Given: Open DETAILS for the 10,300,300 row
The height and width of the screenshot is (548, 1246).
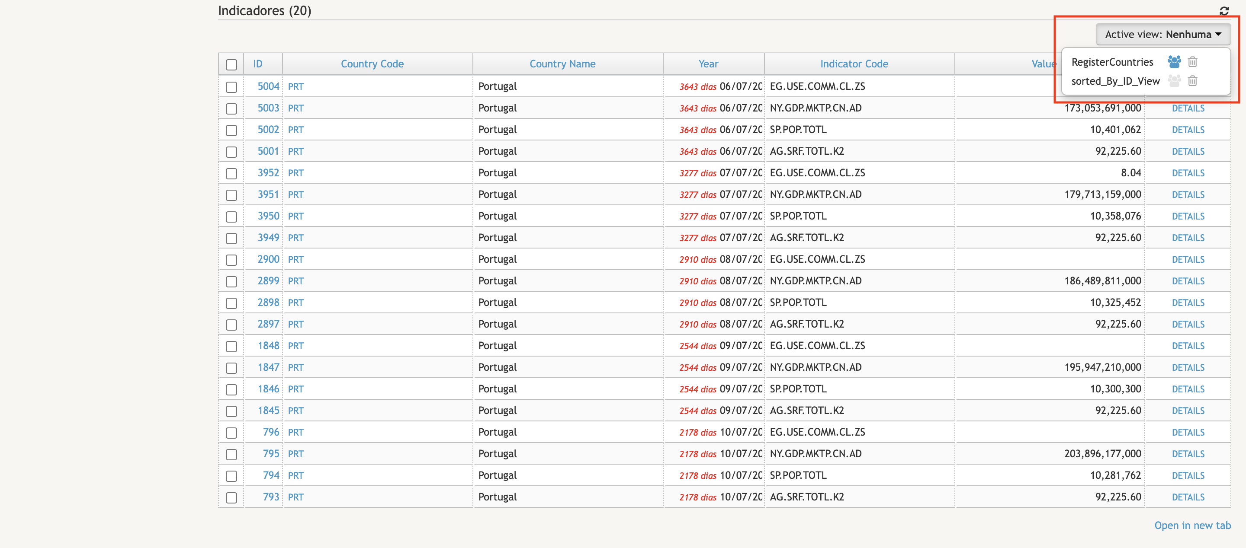Looking at the screenshot, I should pos(1188,389).
